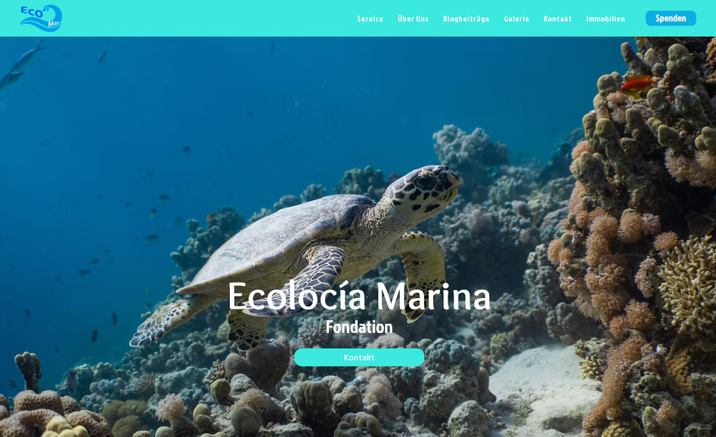This screenshot has height=437, width=716.
Task: Click the blue Spenden button
Action: tap(671, 18)
